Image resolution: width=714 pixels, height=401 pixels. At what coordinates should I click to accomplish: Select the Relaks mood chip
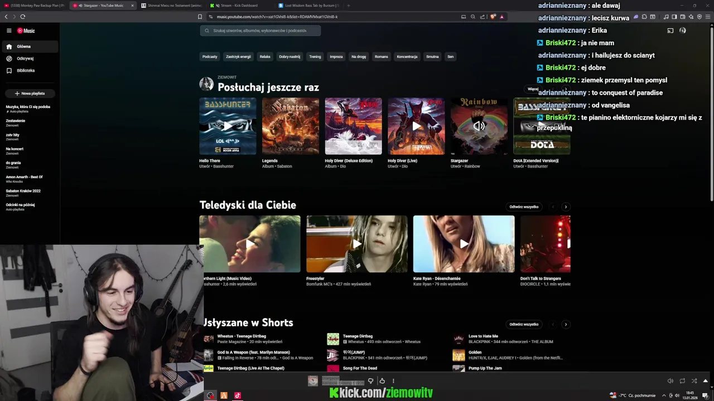[265, 57]
